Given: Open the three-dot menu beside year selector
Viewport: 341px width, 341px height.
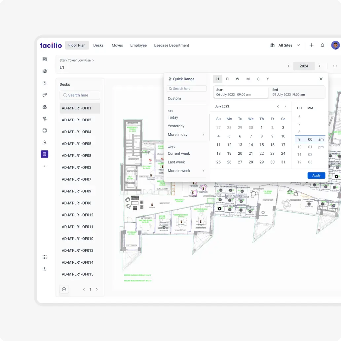Looking at the screenshot, I should coord(335,66).
